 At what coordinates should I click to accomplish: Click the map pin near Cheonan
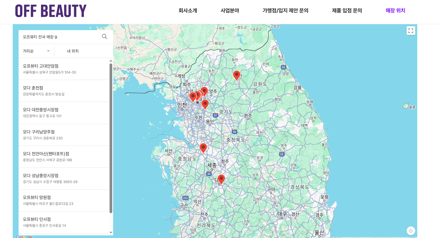point(203,148)
